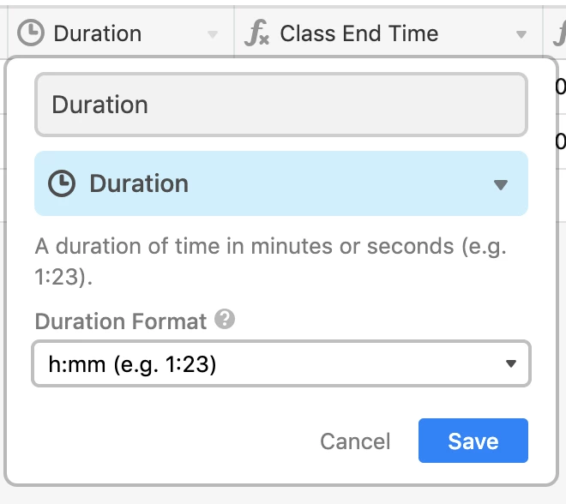
Task: Click the partially visible formula icon at the right edge
Action: pos(559,33)
